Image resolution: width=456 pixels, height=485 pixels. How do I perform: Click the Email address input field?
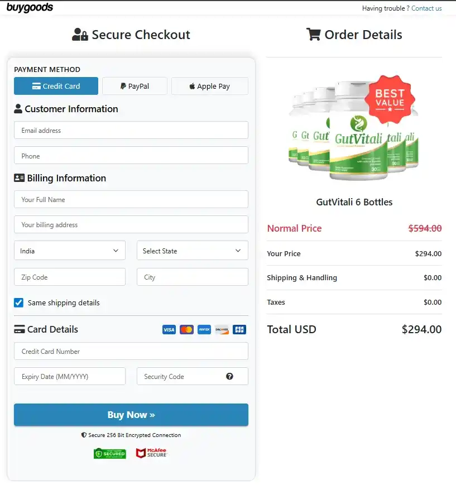[x=131, y=130]
